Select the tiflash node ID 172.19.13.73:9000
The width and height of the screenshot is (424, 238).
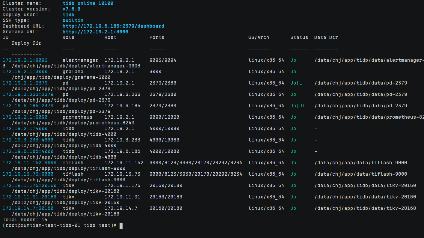click(28, 174)
